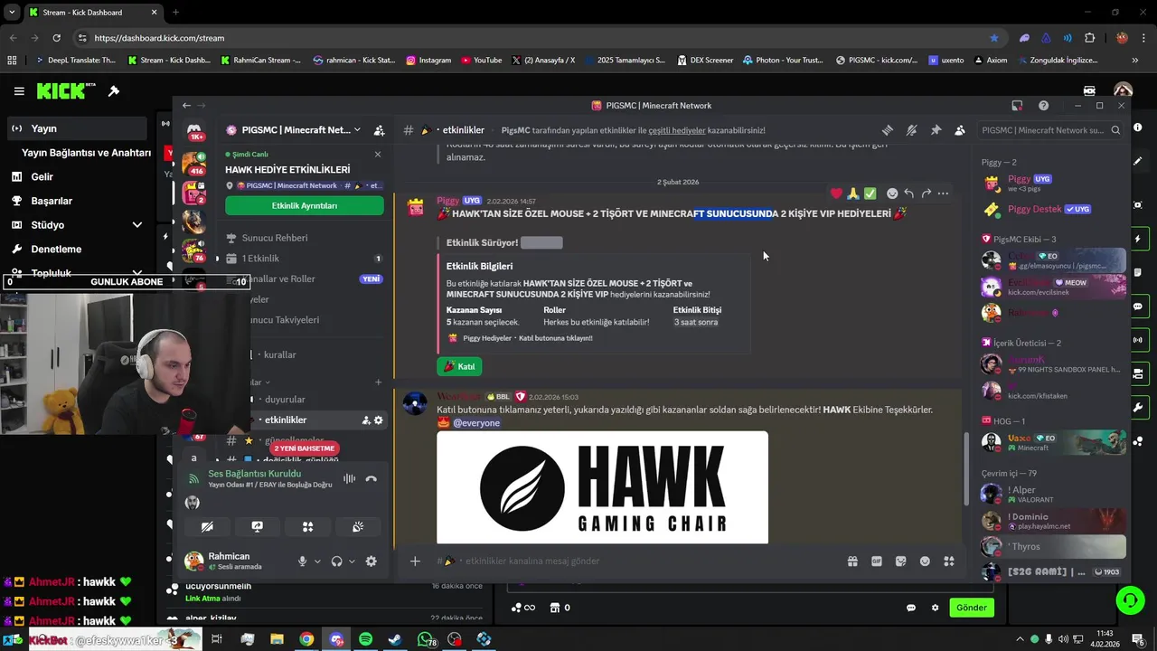Expand the PIGSMC server name dropdown
This screenshot has height=651, width=1157.
357,130
